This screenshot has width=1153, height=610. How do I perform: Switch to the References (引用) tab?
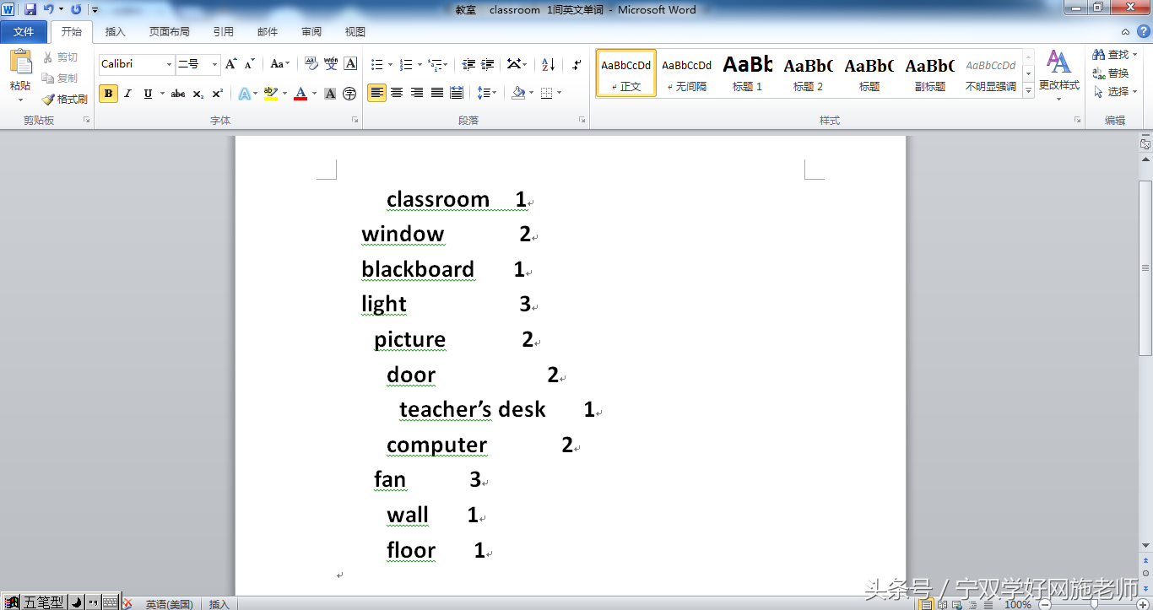click(x=223, y=31)
